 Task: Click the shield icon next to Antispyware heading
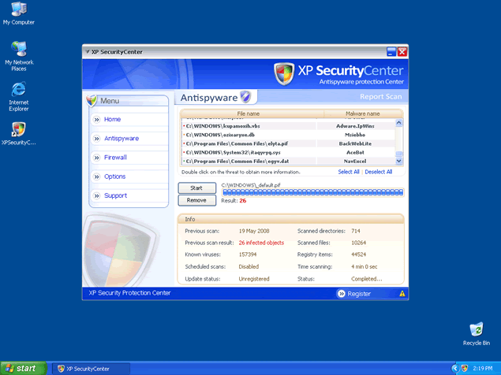(x=245, y=97)
